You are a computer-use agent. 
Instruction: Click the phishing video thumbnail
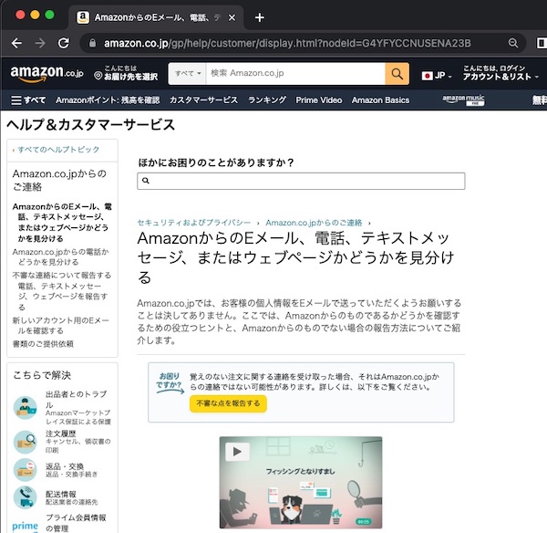coord(301,483)
